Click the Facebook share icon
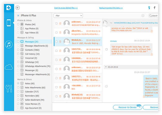The height and width of the screenshot is (115, 162). click(155, 8)
